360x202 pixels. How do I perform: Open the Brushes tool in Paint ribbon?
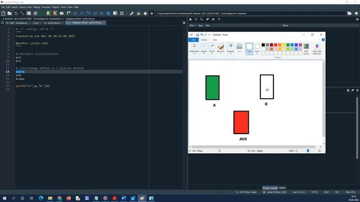point(220,48)
